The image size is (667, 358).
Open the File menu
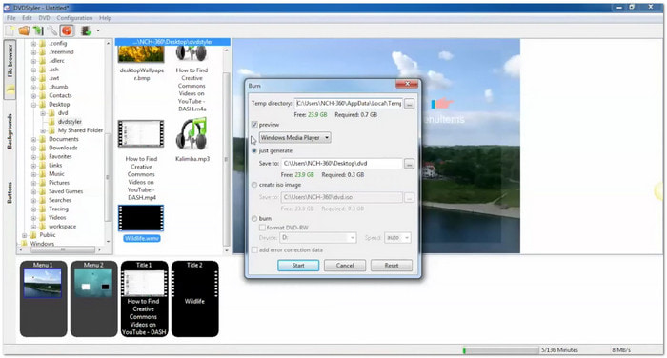click(x=11, y=18)
